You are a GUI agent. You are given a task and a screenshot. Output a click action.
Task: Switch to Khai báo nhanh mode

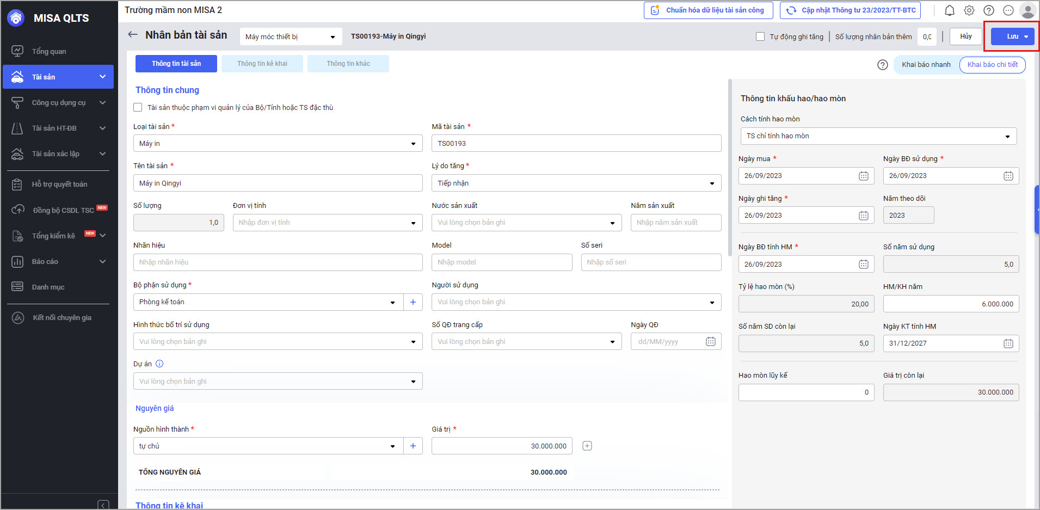click(926, 65)
